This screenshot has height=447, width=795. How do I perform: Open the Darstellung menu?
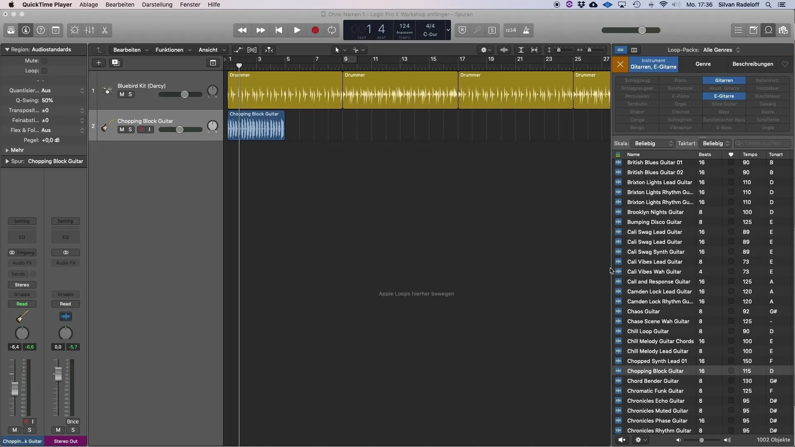point(157,5)
